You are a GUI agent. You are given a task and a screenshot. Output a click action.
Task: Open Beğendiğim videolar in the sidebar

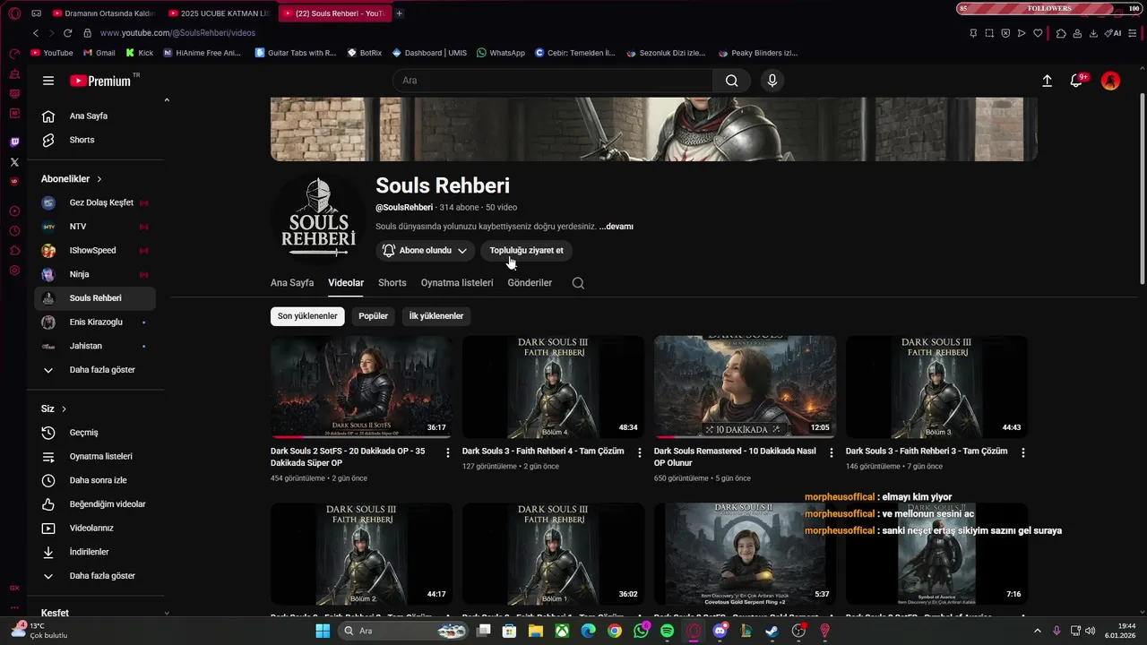pyautogui.click(x=95, y=504)
